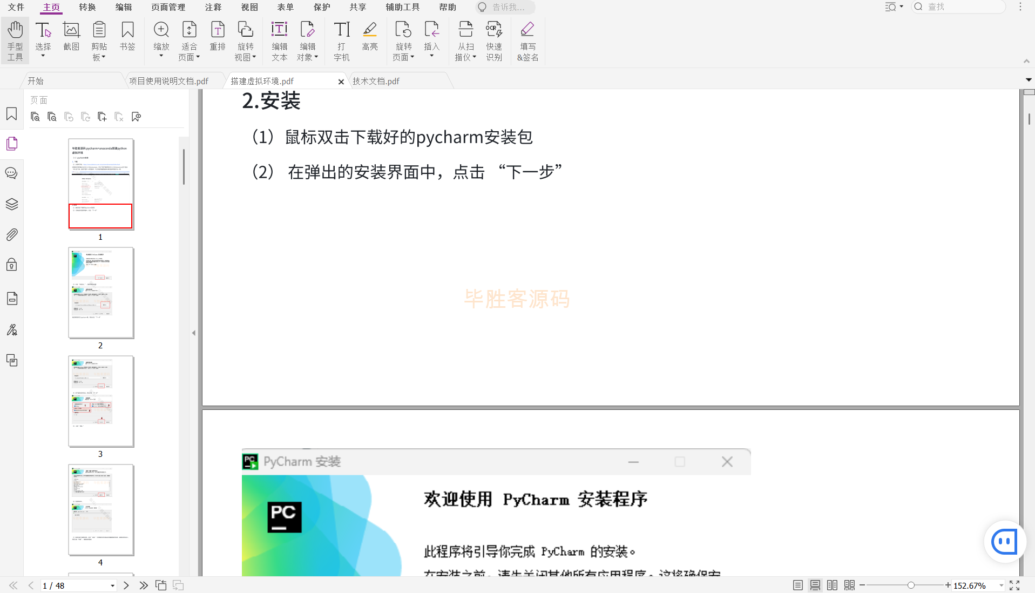
Task: Expand the Zoom tool dropdown arrow
Action: (161, 56)
